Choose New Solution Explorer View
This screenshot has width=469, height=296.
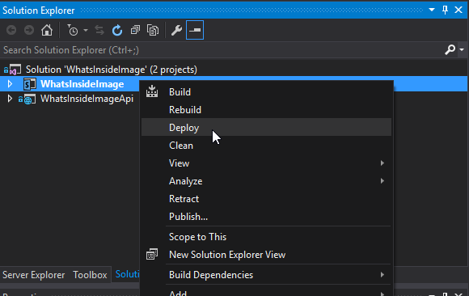pyautogui.click(x=266, y=255)
